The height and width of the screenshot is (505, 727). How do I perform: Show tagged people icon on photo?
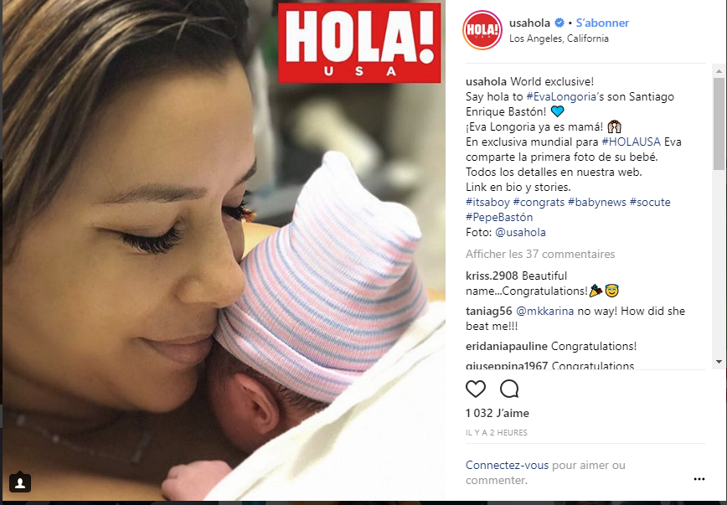coord(20,483)
